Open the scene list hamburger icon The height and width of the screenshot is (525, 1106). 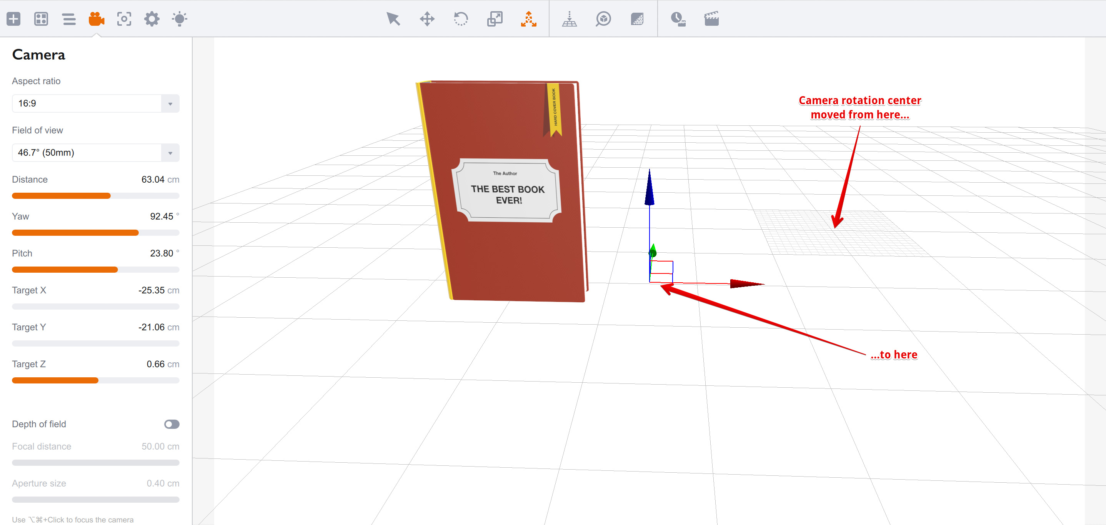[69, 19]
